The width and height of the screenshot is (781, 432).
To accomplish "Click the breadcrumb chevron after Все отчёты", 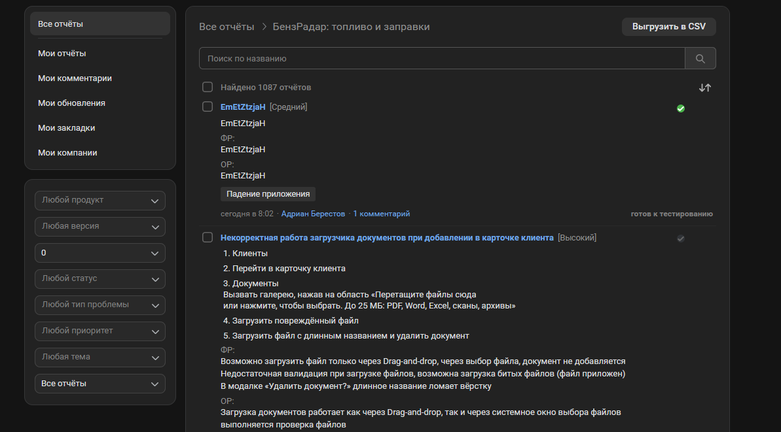I will point(264,27).
